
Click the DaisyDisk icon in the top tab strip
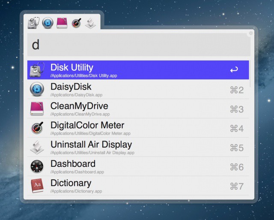click(48, 23)
